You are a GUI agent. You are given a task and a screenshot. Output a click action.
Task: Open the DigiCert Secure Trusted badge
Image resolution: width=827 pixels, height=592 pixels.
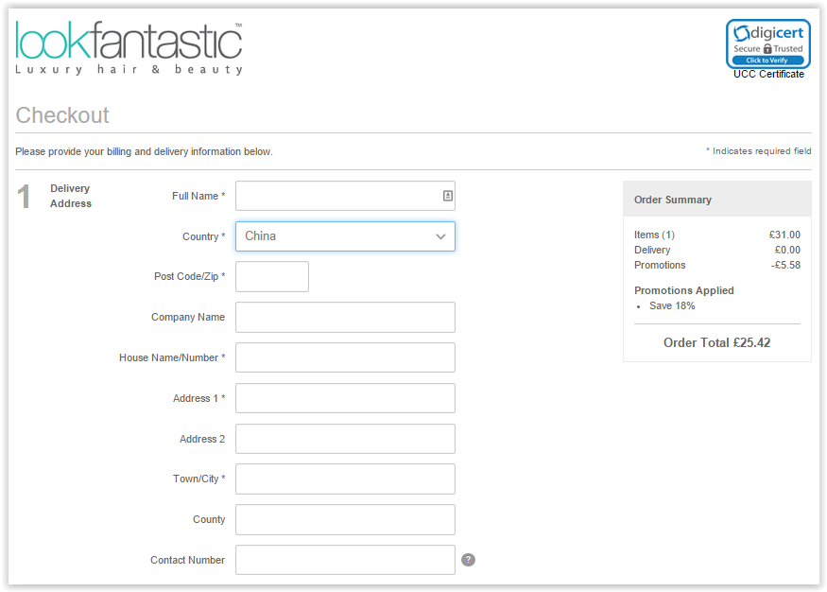click(767, 44)
